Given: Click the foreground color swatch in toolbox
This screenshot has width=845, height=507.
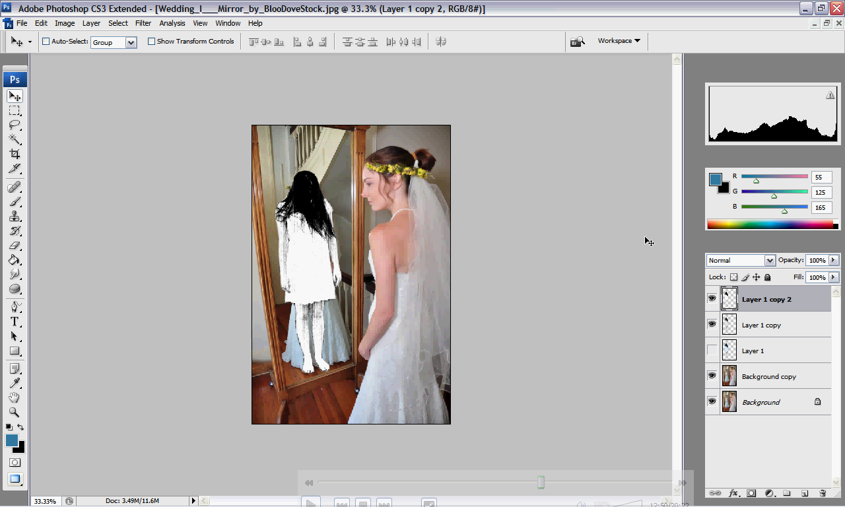Looking at the screenshot, I should (x=12, y=440).
